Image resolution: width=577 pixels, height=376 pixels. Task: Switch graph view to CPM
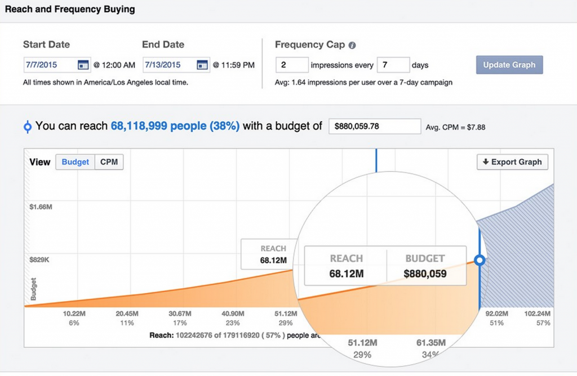point(109,162)
